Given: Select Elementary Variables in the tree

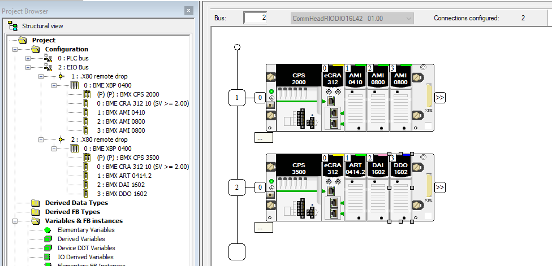Looking at the screenshot, I should (x=85, y=230).
